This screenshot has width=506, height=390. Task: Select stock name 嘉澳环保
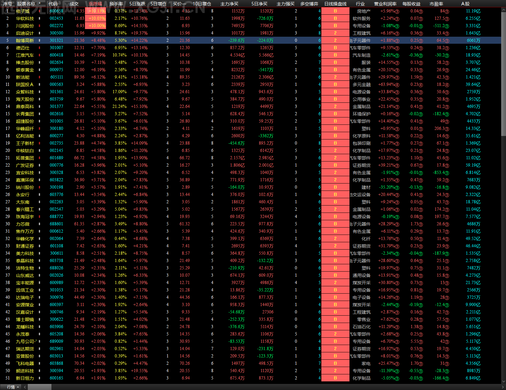(x=25, y=180)
